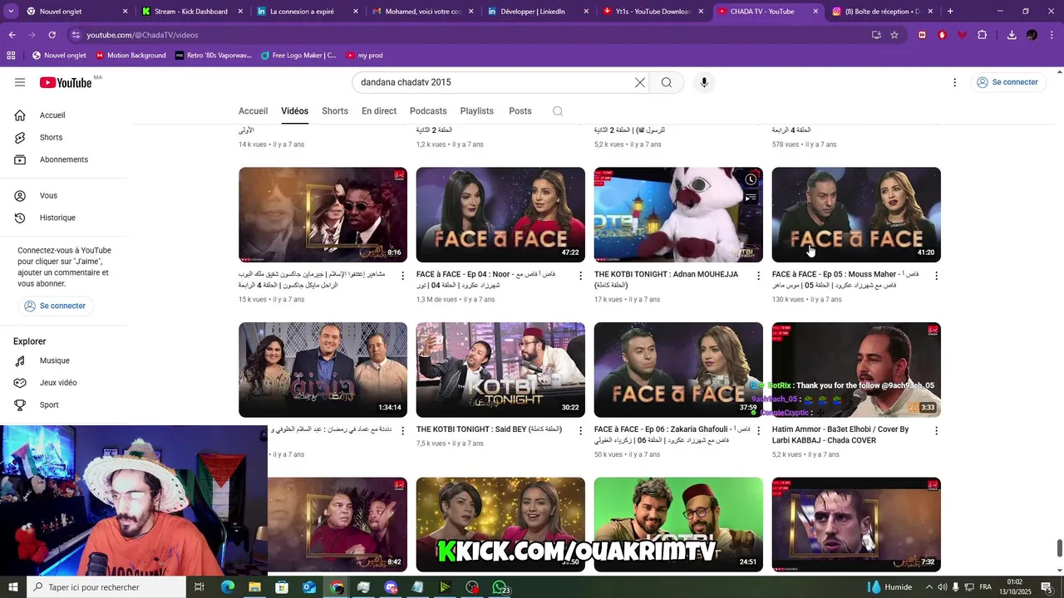Open FACE à FACE 47:22 video thumbnail

500,215
